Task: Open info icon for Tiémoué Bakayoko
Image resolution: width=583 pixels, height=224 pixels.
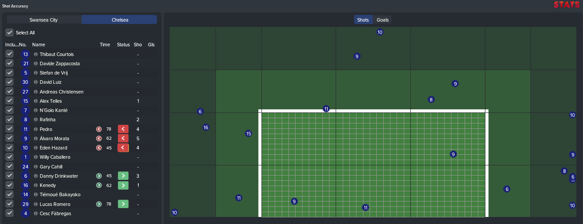Action: tap(36, 194)
